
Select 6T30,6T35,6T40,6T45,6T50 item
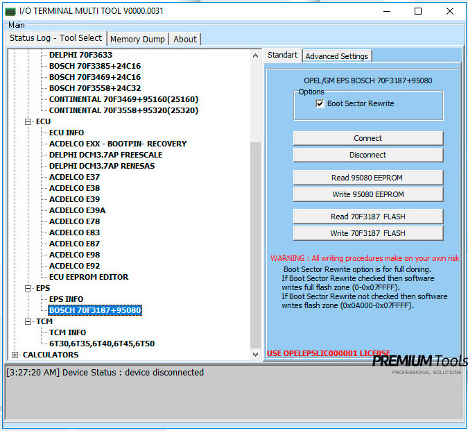pos(102,344)
